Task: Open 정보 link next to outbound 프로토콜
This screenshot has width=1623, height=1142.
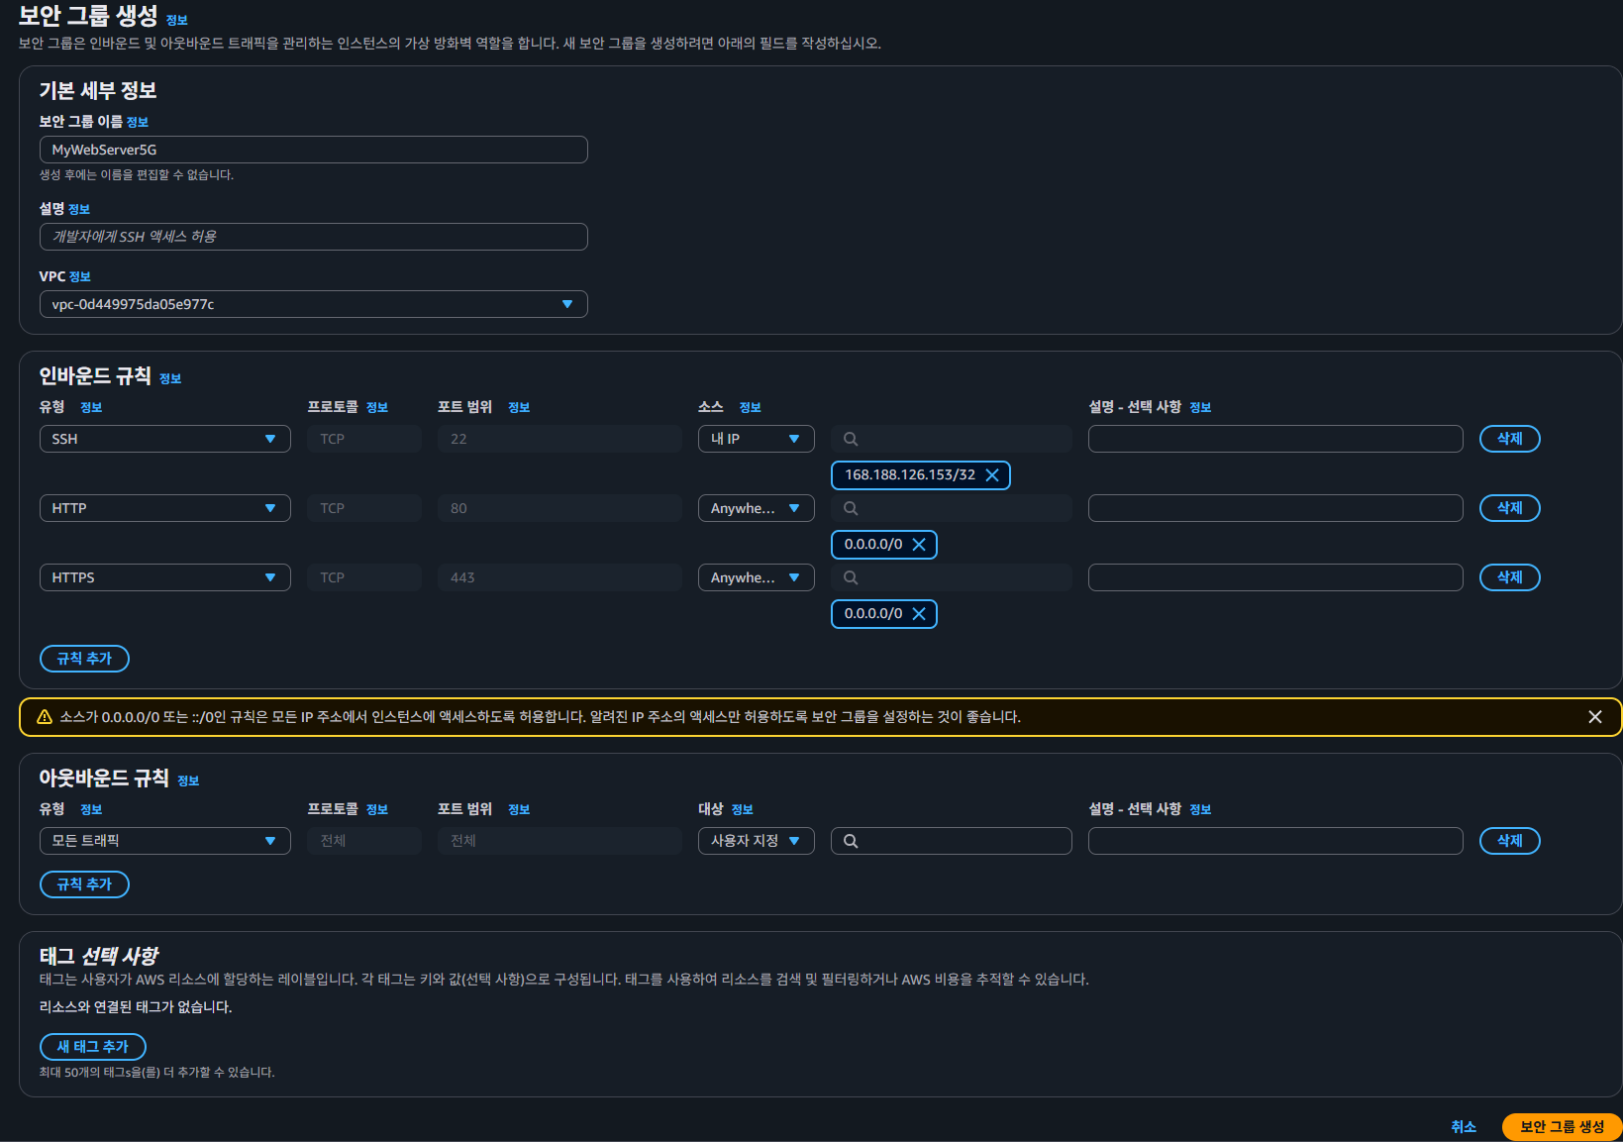Action: coord(377,810)
